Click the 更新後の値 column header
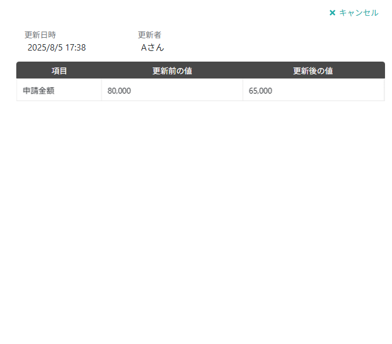 (313, 71)
